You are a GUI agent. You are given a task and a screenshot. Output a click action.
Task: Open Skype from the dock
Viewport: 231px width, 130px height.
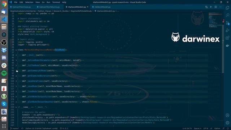(4, 104)
